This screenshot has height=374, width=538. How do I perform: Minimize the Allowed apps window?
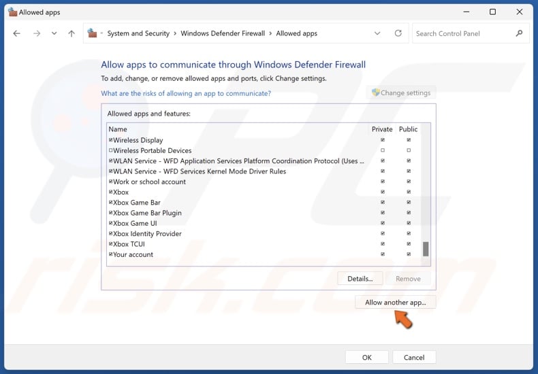tap(466, 12)
